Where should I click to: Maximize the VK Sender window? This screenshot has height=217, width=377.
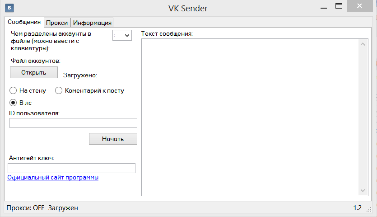(338, 6)
